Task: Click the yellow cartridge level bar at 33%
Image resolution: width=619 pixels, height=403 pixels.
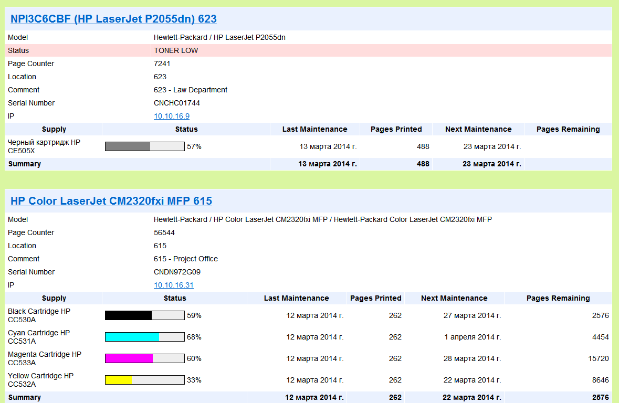Action: click(x=144, y=380)
